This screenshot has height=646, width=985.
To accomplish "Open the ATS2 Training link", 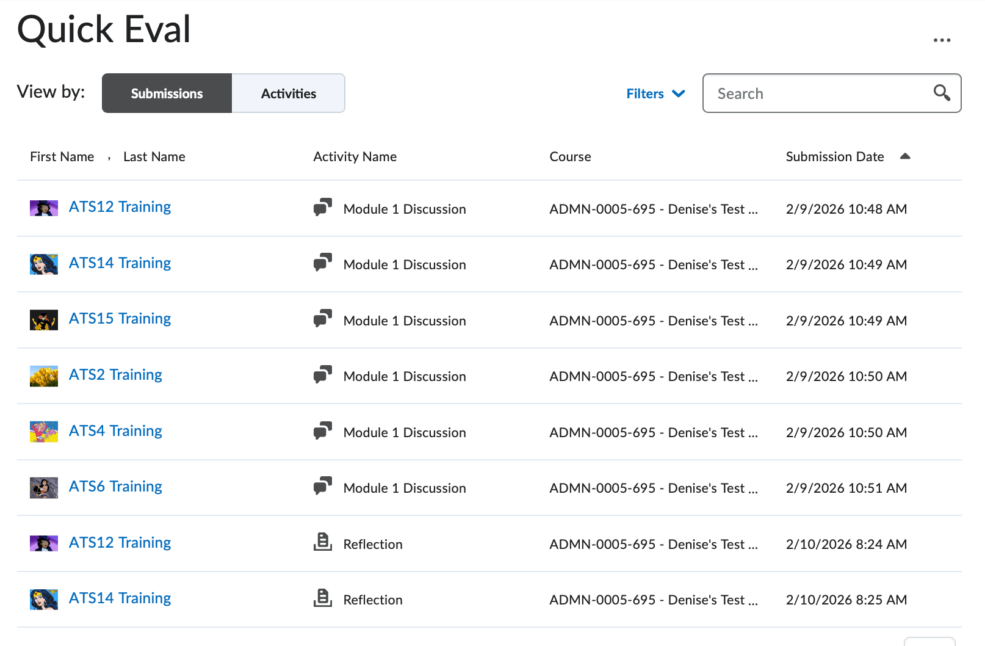I will pos(115,374).
